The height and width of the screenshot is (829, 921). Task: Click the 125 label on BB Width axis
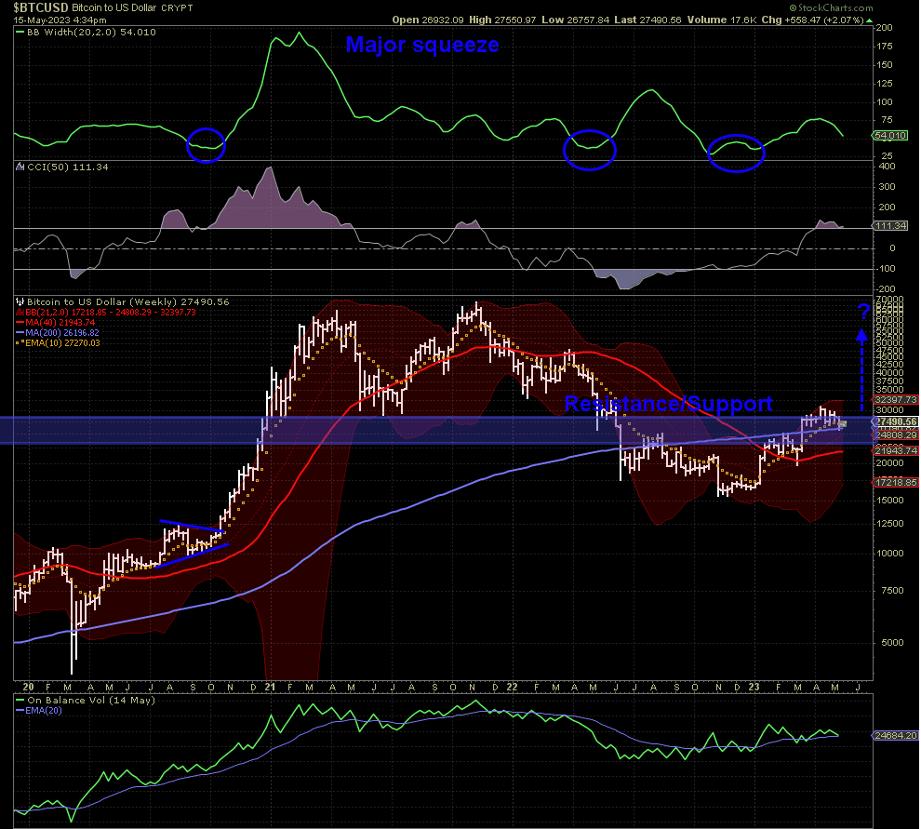[884, 84]
